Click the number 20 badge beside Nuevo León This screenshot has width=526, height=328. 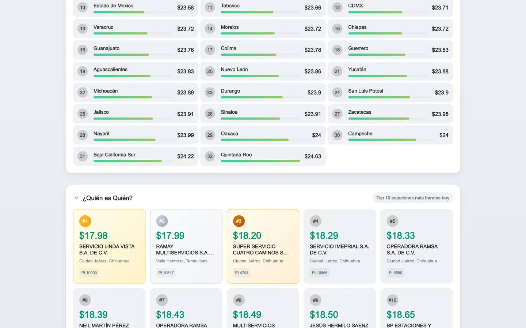(x=210, y=71)
